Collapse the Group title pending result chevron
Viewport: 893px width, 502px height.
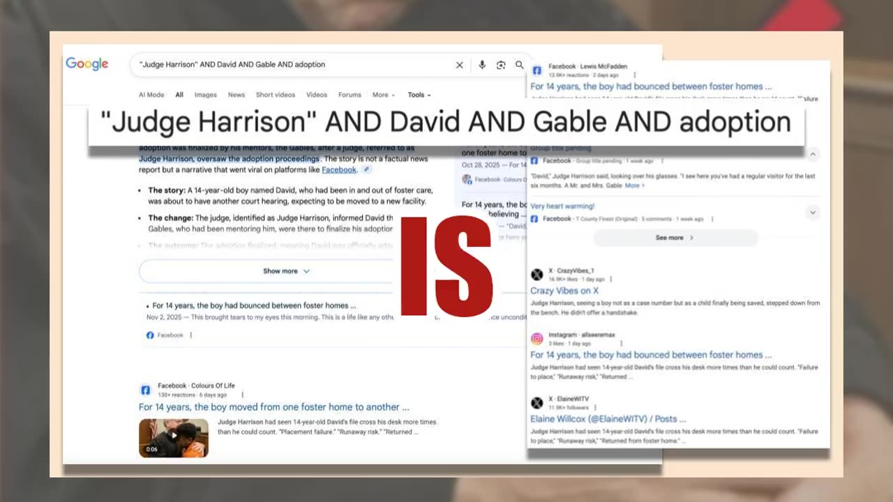(813, 154)
